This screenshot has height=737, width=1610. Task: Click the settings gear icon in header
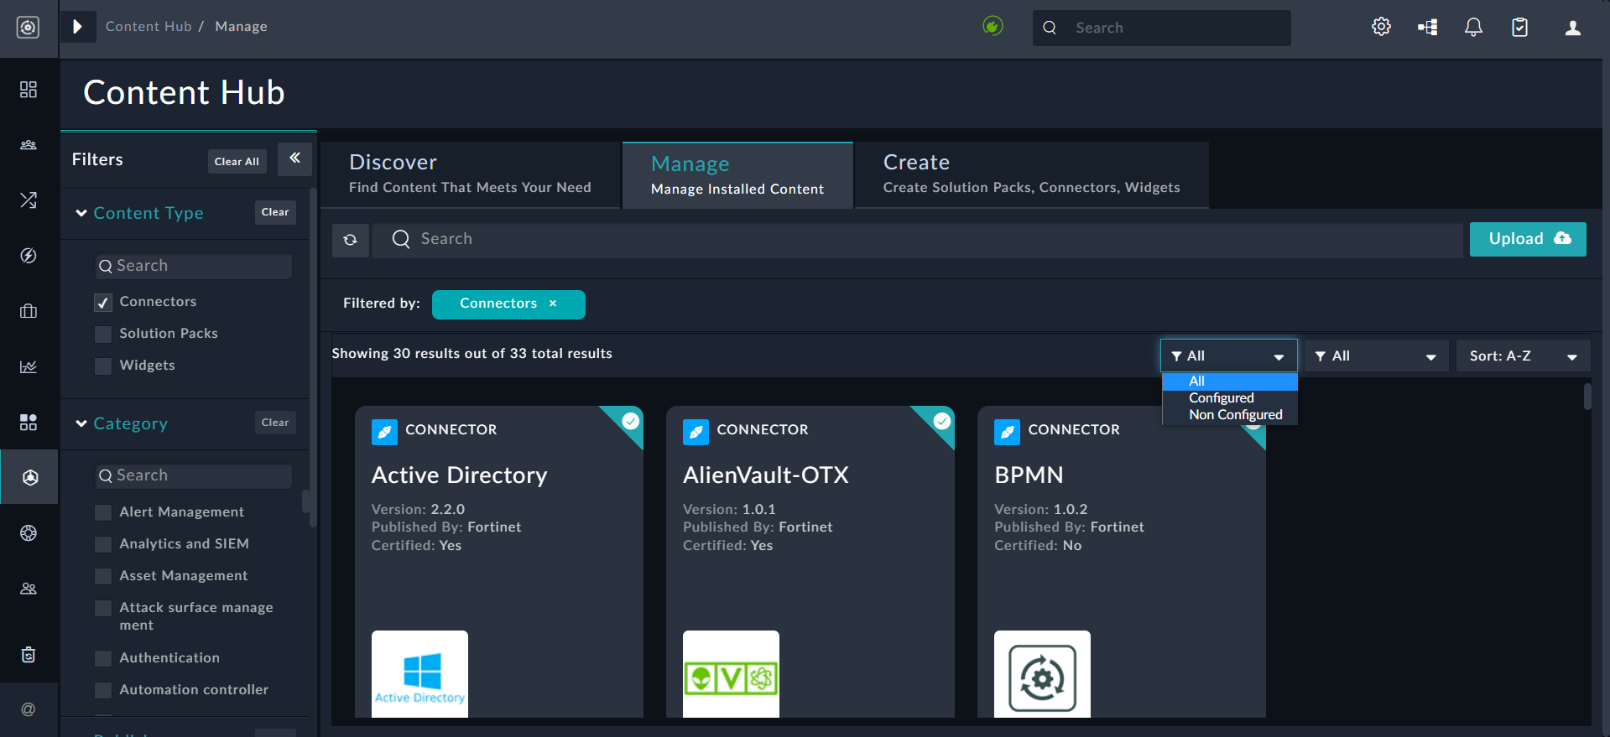[x=1381, y=27]
